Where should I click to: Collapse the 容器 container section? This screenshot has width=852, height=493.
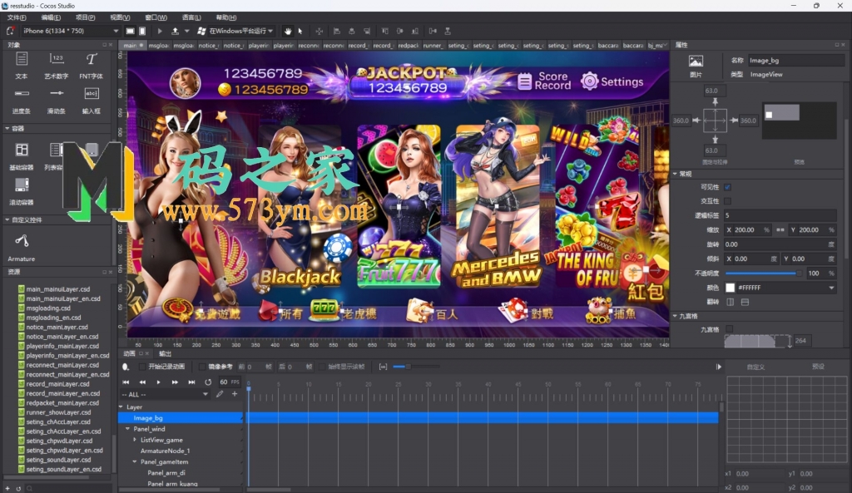(x=7, y=129)
